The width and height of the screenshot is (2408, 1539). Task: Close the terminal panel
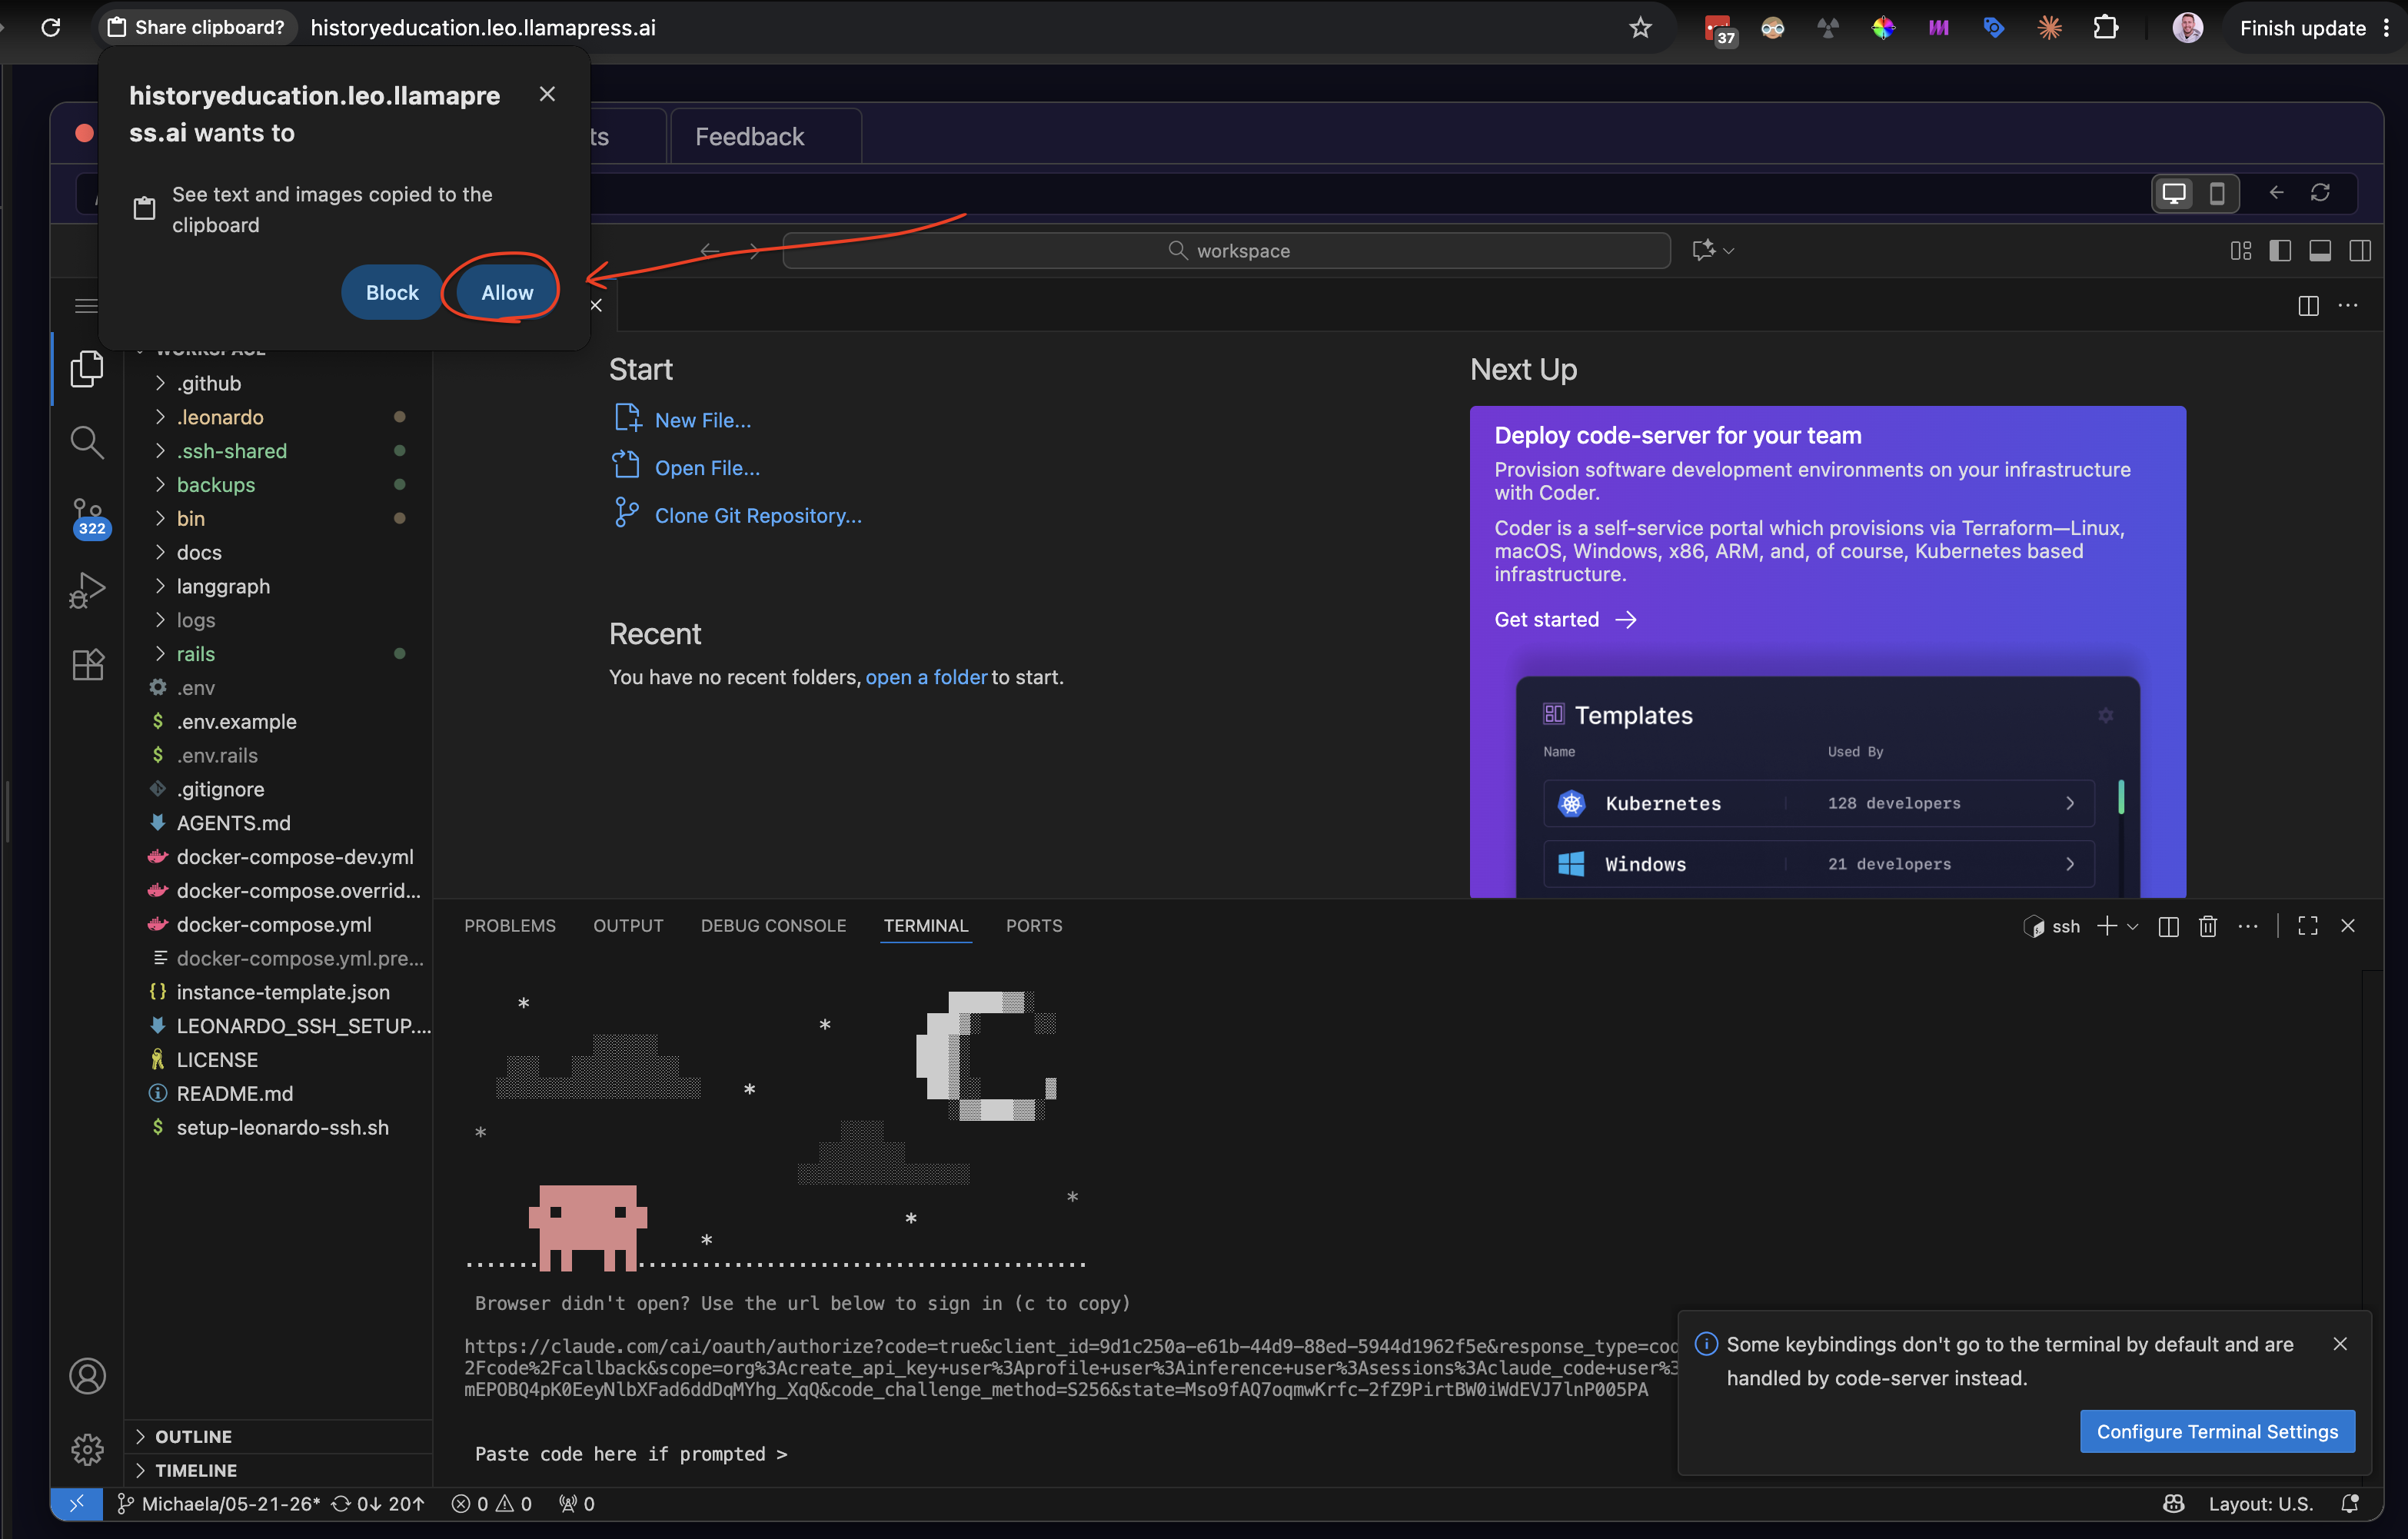(x=2348, y=926)
